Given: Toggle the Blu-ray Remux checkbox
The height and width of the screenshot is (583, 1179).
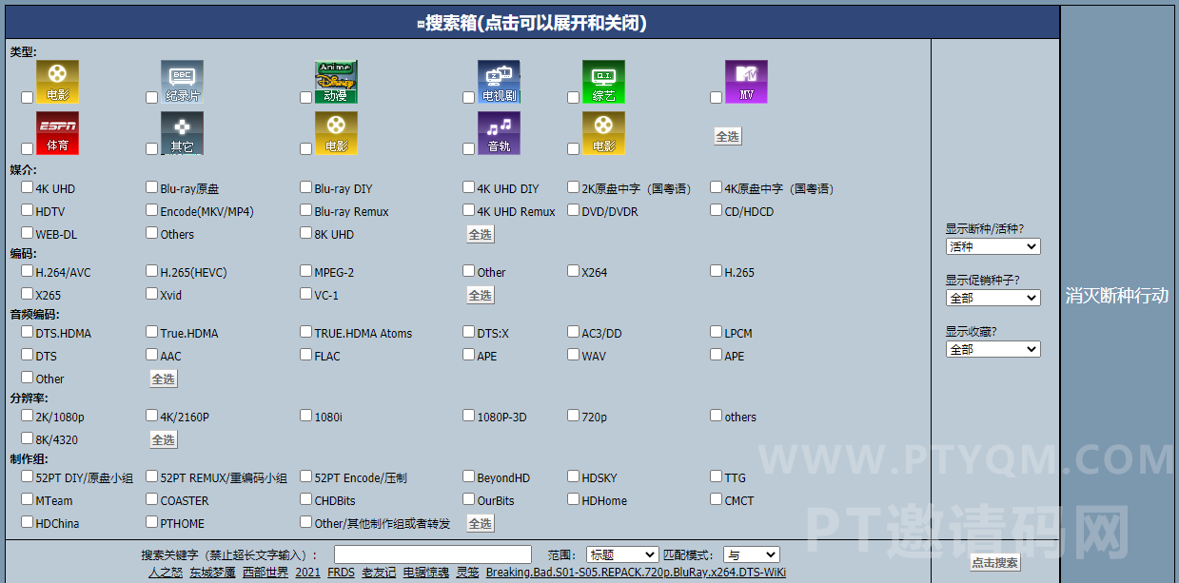Looking at the screenshot, I should pyautogui.click(x=305, y=210).
